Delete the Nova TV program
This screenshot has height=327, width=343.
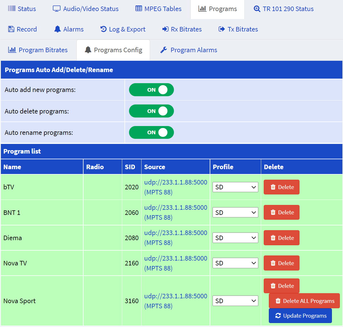coord(282,263)
